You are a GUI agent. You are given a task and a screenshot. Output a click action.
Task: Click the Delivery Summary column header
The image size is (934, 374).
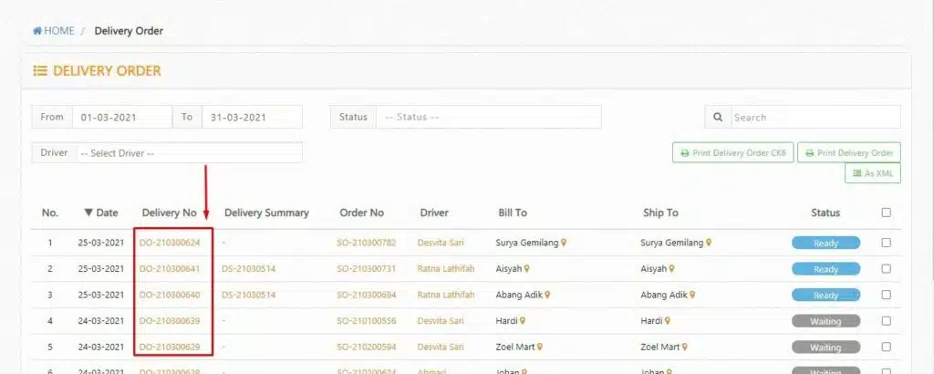click(x=266, y=213)
